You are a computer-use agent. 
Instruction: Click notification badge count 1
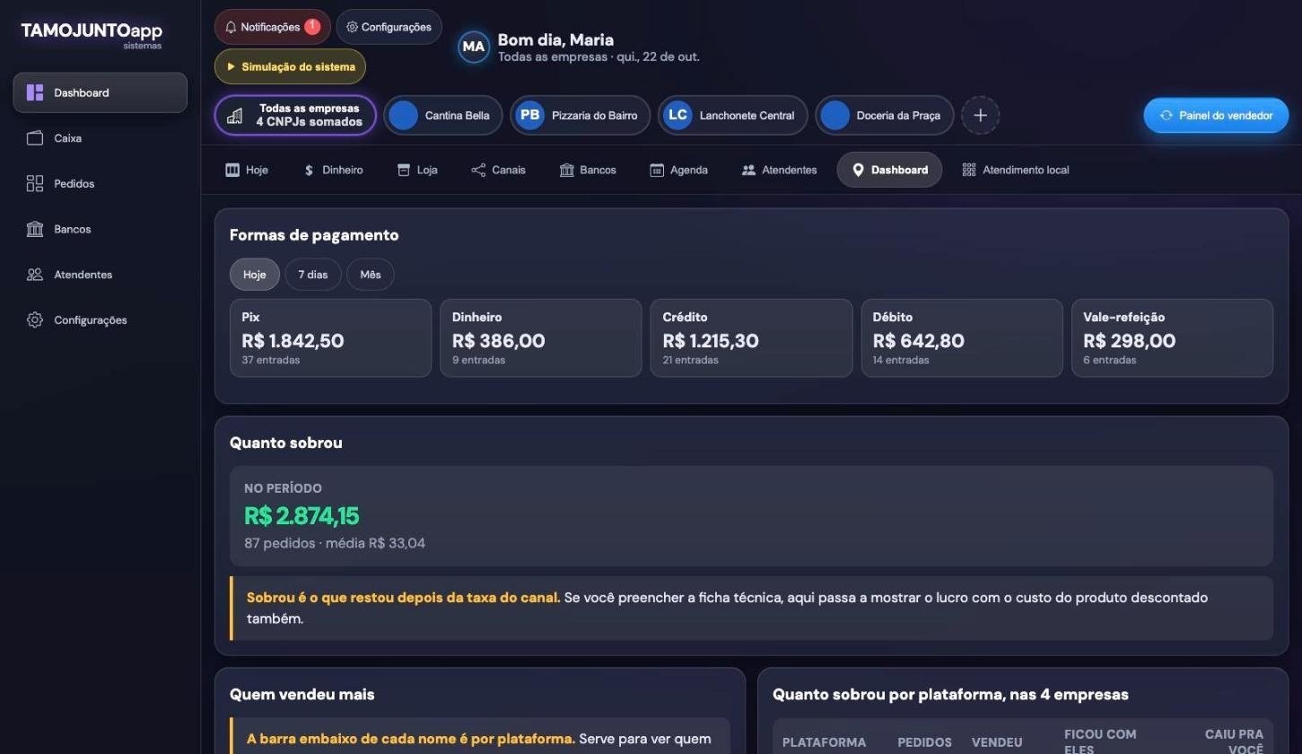coord(311,26)
